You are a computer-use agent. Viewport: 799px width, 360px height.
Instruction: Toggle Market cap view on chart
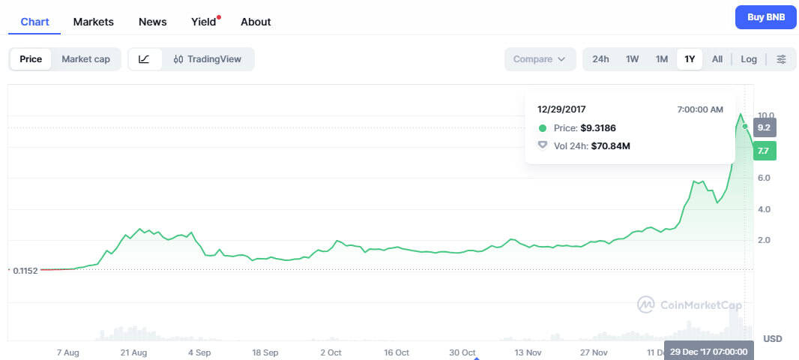pyautogui.click(x=85, y=59)
